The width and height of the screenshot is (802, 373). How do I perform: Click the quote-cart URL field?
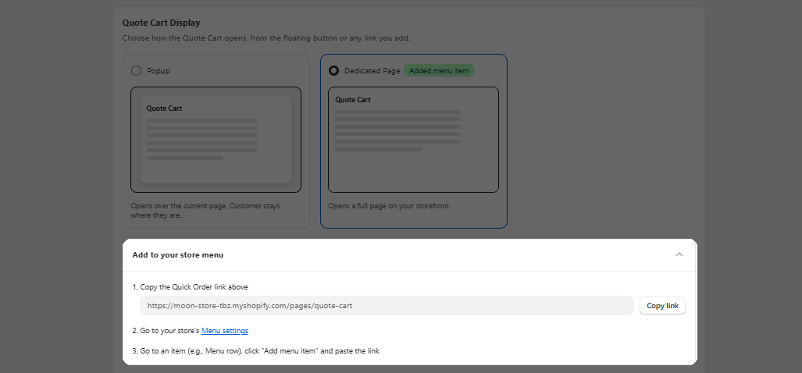coord(387,306)
